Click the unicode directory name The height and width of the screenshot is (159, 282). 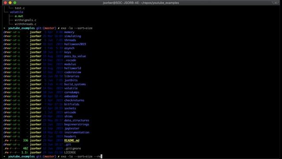click(x=70, y=112)
